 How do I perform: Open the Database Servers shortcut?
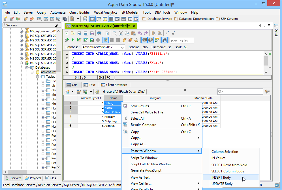coord(157,19)
